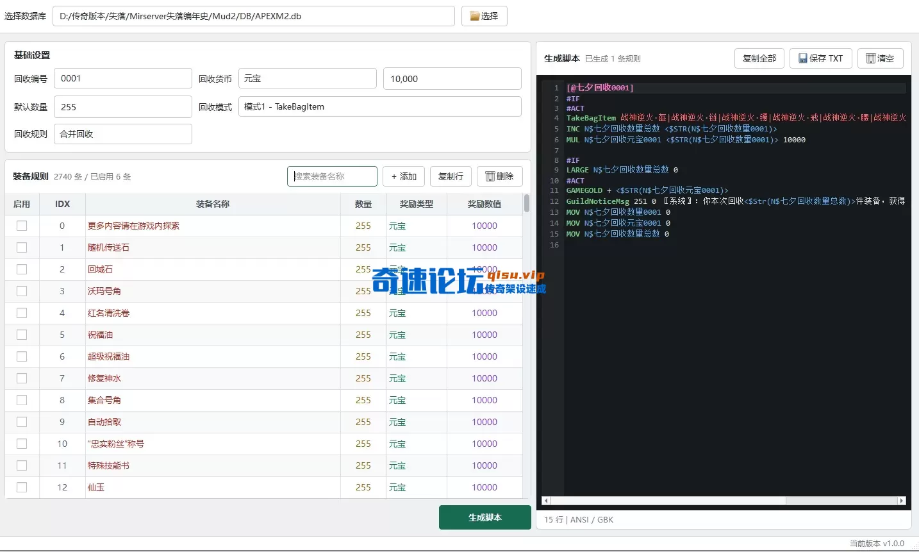The width and height of the screenshot is (919, 552).
Task: Tick the checkbox for 随机传送石 row
Action: [x=22, y=247]
